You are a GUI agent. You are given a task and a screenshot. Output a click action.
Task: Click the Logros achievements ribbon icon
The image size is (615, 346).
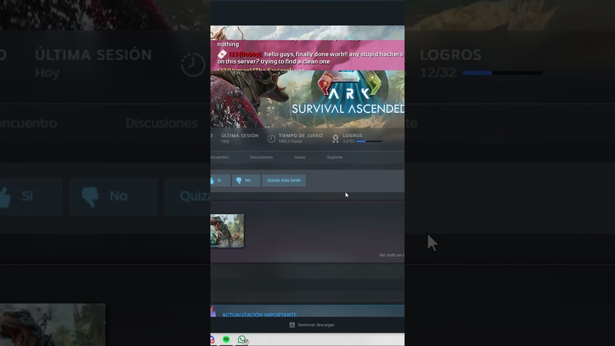tap(335, 138)
